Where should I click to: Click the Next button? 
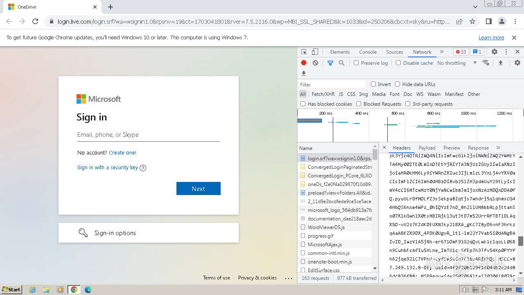[199, 188]
